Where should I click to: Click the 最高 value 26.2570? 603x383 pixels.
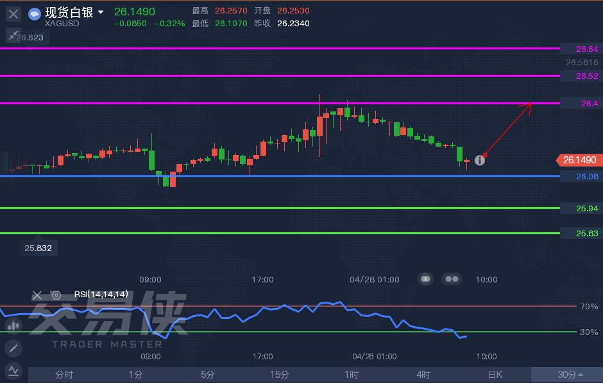(x=231, y=11)
